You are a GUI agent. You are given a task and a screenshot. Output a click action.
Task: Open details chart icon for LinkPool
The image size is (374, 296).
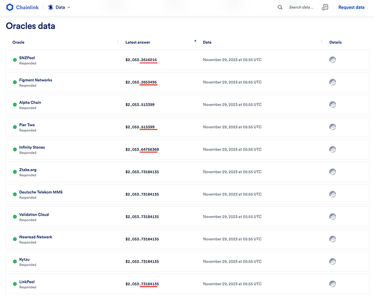(x=333, y=283)
